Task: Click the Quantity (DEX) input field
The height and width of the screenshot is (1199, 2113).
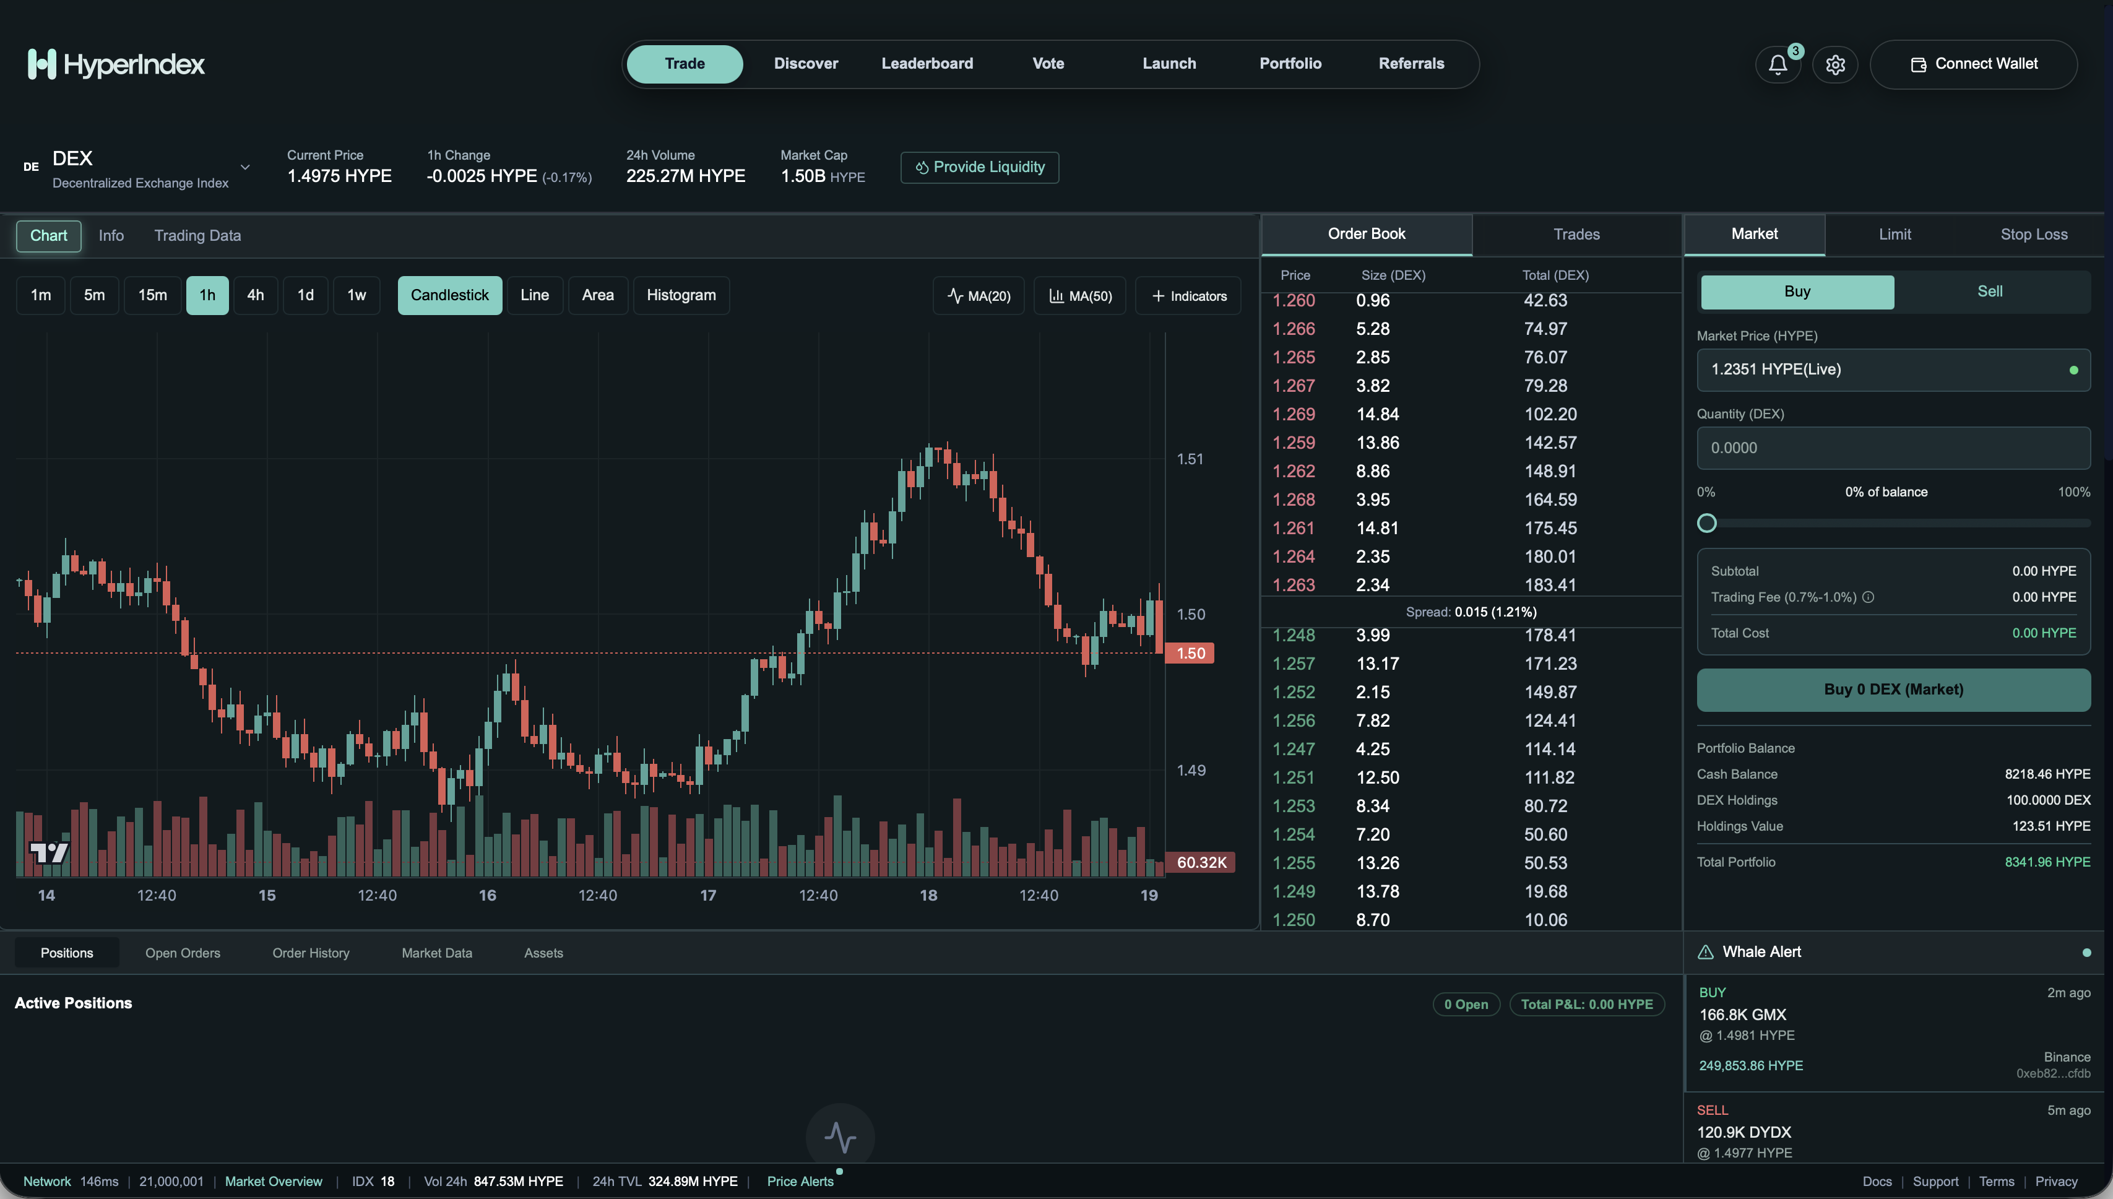Action: (1893, 448)
